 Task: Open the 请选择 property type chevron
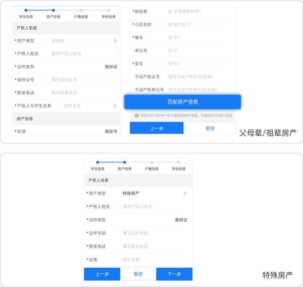tap(115, 40)
